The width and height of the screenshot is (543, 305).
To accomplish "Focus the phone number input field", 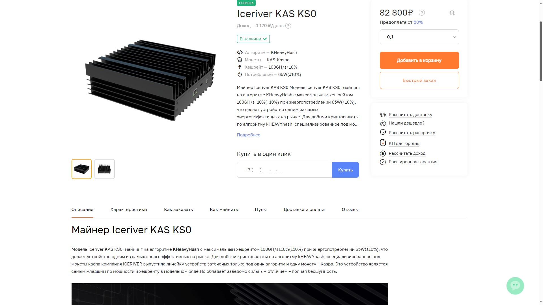I will (285, 170).
